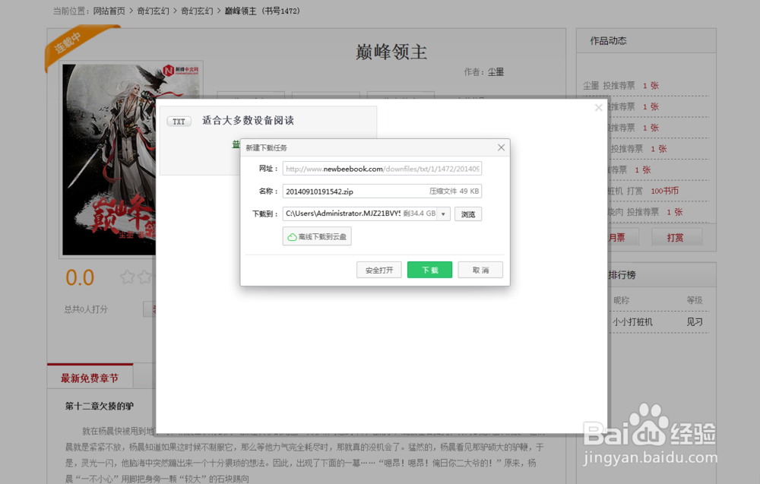Click the green 下载 download button
The image size is (760, 484).
pyautogui.click(x=429, y=270)
